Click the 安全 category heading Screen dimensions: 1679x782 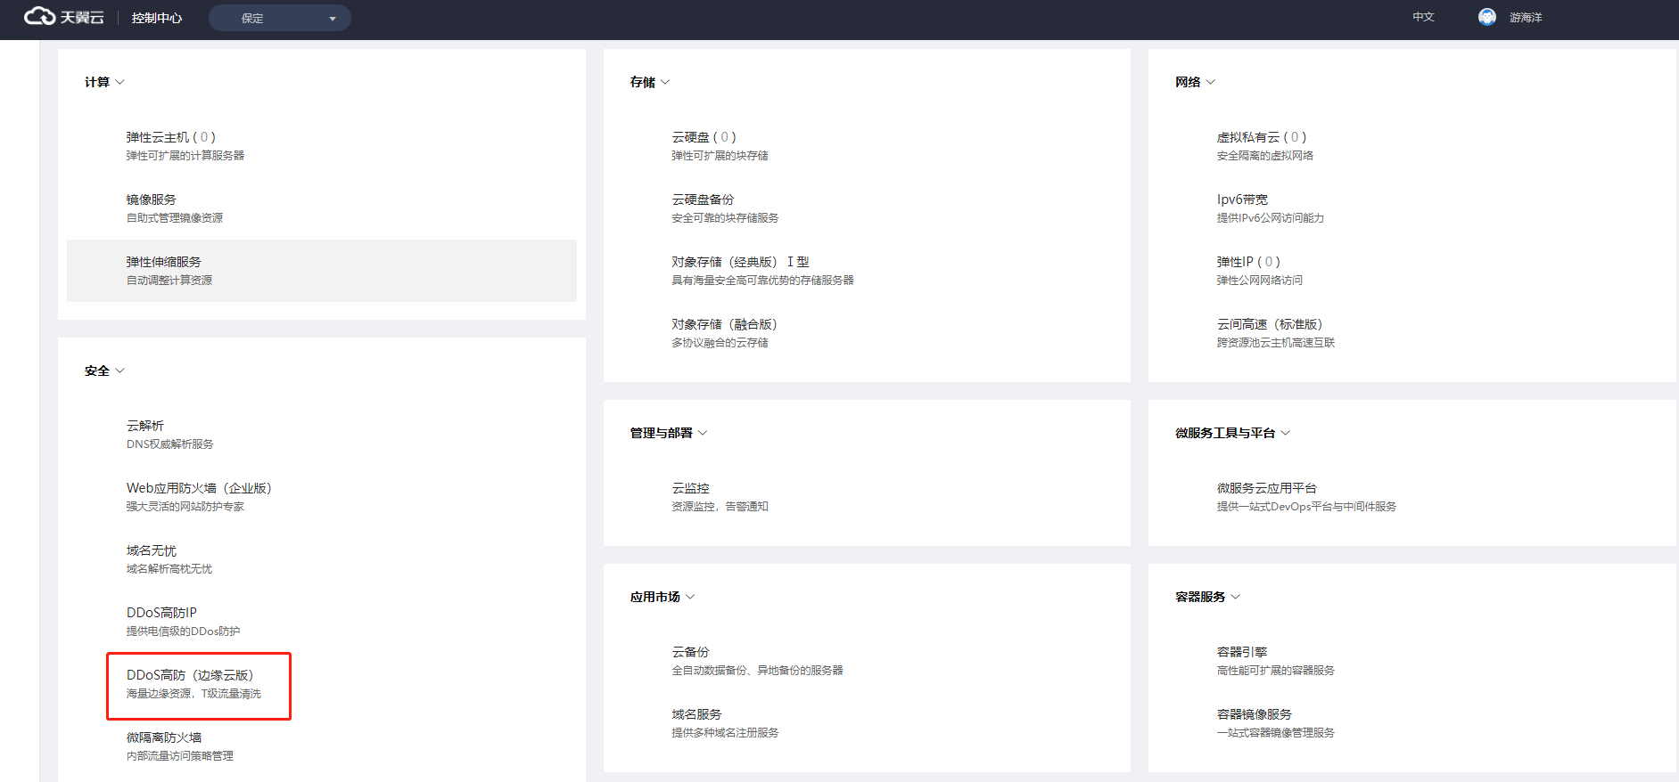click(x=97, y=371)
